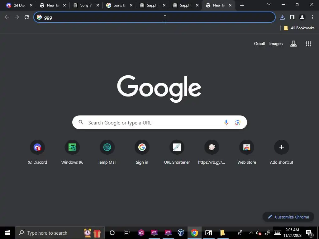The width and height of the screenshot is (319, 239).
Task: Focus the address bar containing ggg
Action: 155,17
